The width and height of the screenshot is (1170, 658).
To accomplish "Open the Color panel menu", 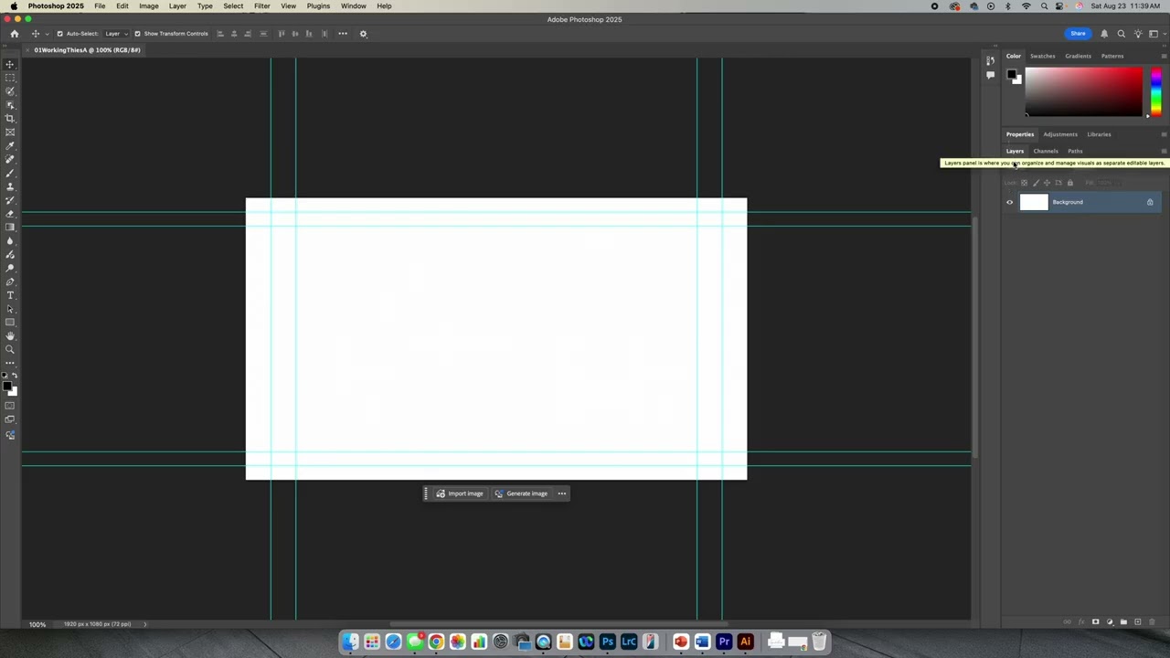I will point(1164,56).
